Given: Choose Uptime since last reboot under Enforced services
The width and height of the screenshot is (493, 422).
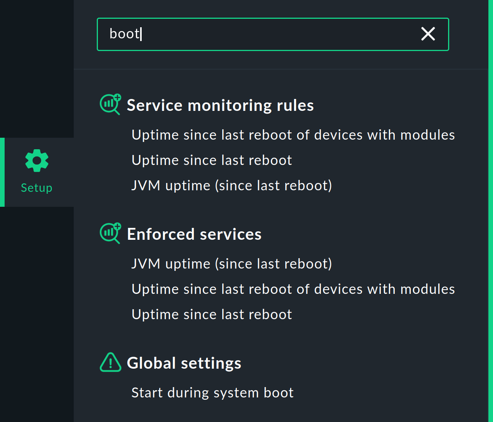Looking at the screenshot, I should click(212, 315).
